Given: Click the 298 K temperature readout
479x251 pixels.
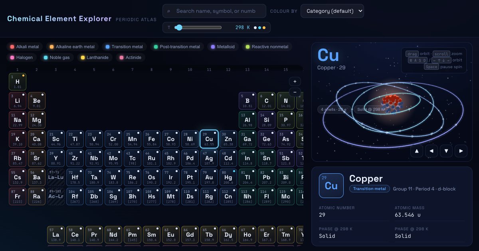Looking at the screenshot, I should coord(243,27).
